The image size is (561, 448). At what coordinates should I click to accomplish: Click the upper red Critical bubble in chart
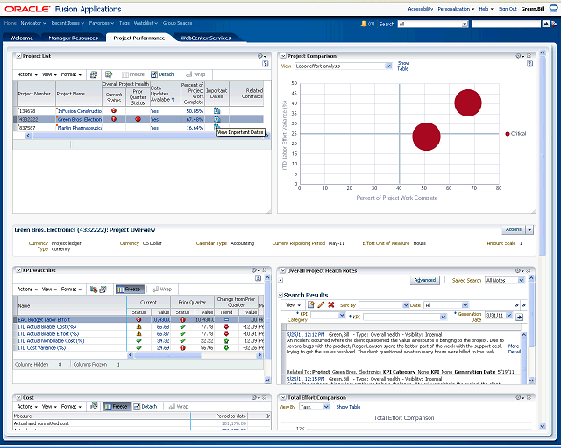point(468,103)
